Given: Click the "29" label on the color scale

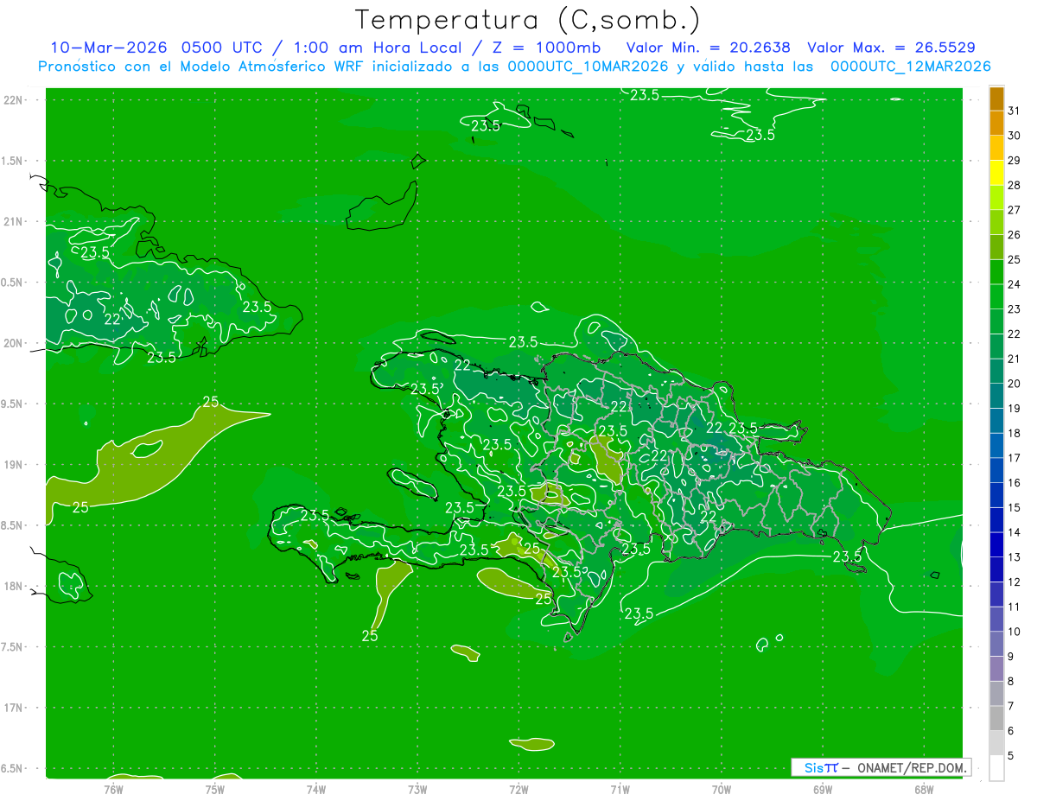Looking at the screenshot, I should pos(1014,161).
